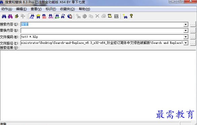Toggle HTML mode globe icon
197x125 pixels.
pyautogui.click(x=70, y=16)
